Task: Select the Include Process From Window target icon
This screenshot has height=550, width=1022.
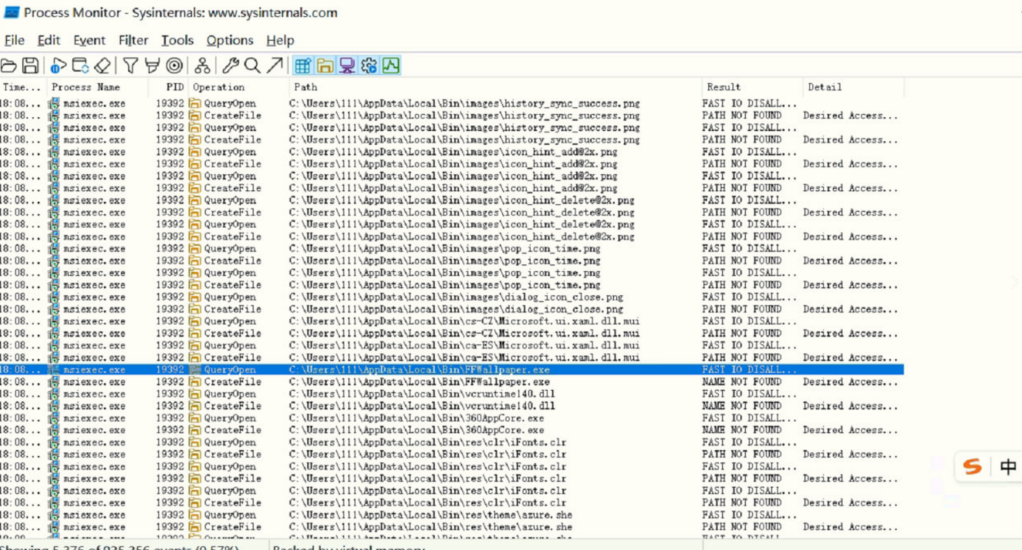Action: click(174, 66)
